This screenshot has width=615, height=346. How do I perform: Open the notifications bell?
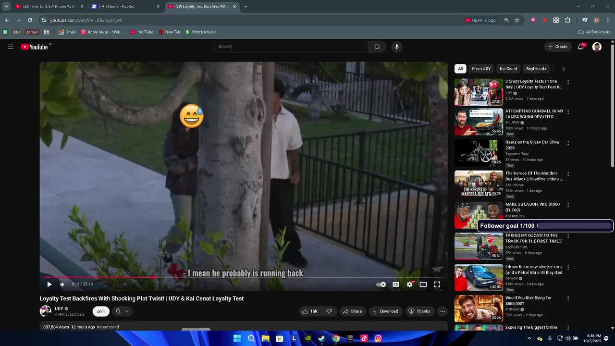click(581, 47)
